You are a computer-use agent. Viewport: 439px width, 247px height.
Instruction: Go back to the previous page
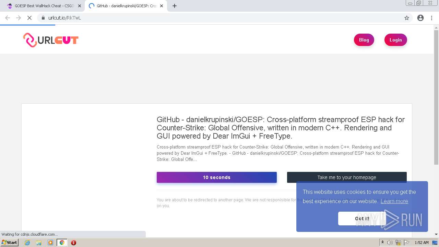[8, 18]
